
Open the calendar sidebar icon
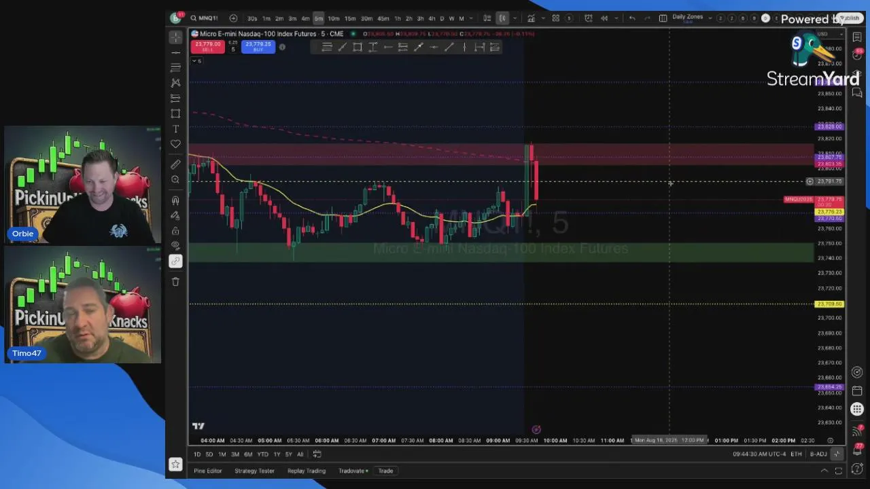pyautogui.click(x=857, y=391)
